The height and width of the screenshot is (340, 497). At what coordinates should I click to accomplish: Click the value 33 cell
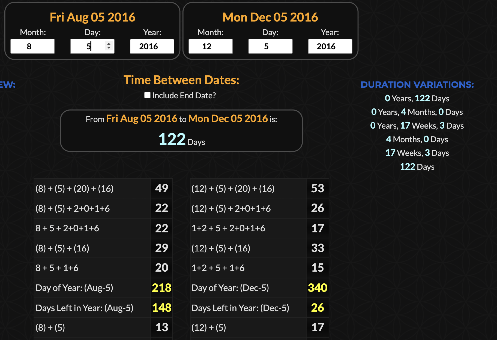318,248
